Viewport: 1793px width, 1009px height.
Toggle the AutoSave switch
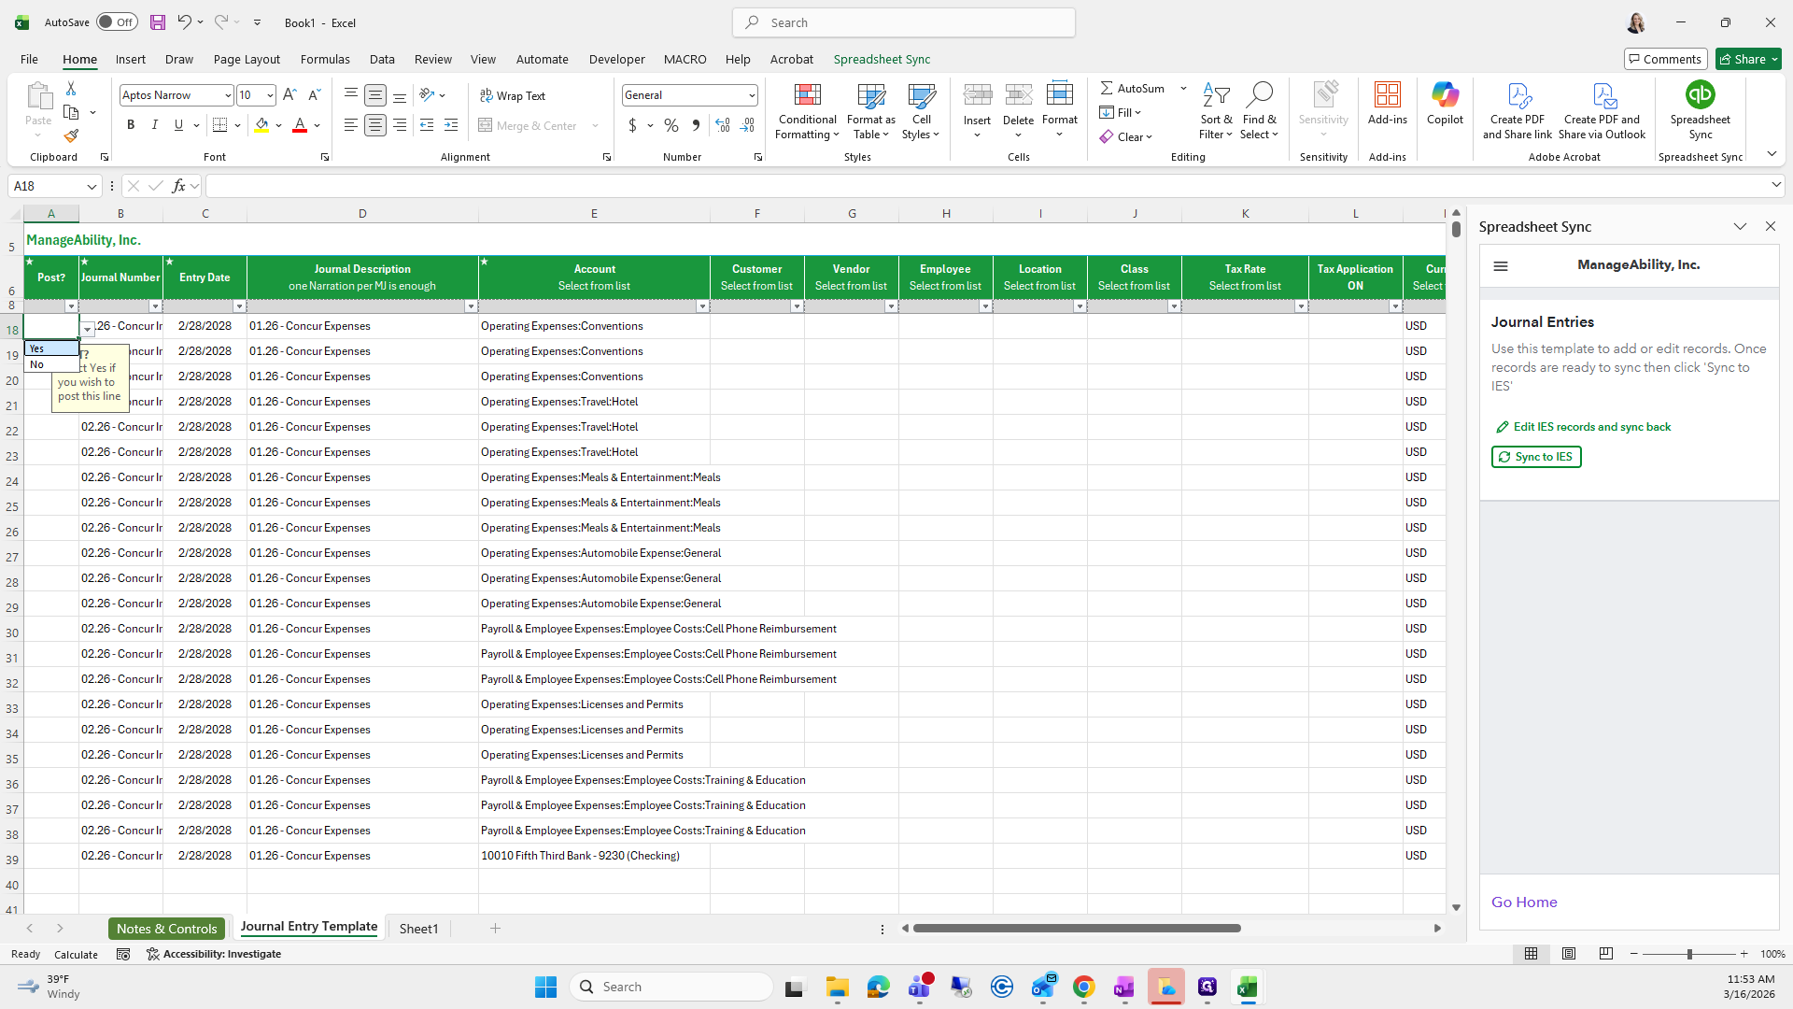[117, 22]
